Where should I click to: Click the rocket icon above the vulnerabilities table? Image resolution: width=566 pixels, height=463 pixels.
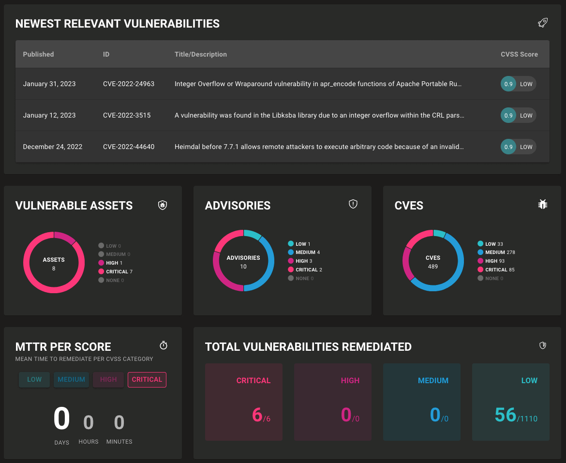click(542, 23)
